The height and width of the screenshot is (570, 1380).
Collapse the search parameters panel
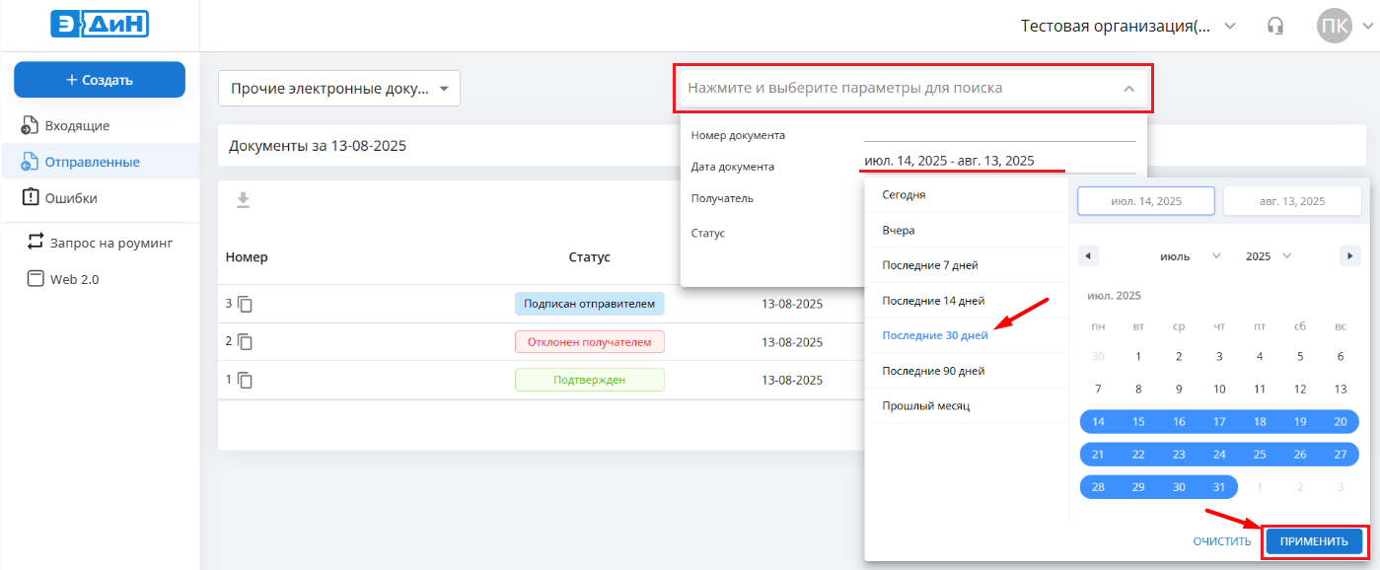(1128, 89)
